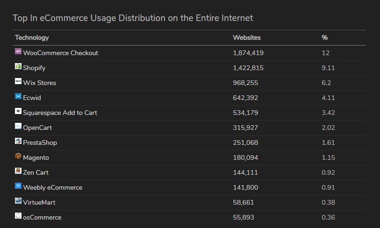This screenshot has width=380, height=228.
Task: Open the Wix Stores link
Action: pyautogui.click(x=40, y=83)
